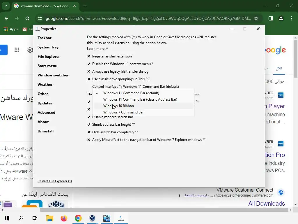Click Restart File Explorer link
This screenshot has height=224, width=298.
coord(55,181)
